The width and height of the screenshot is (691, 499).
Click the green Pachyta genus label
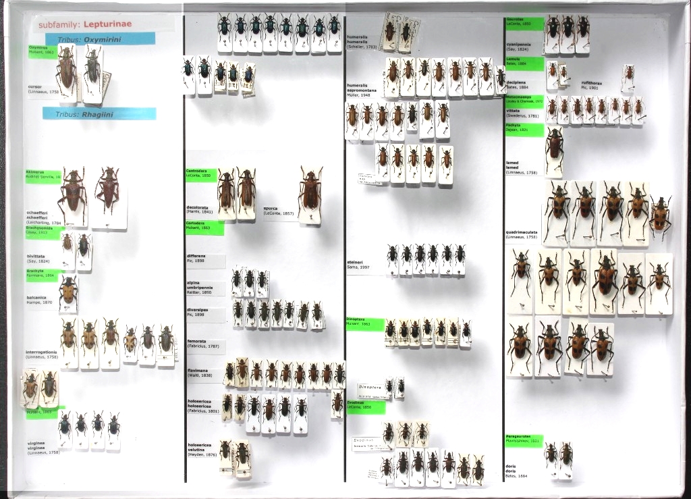(x=524, y=129)
